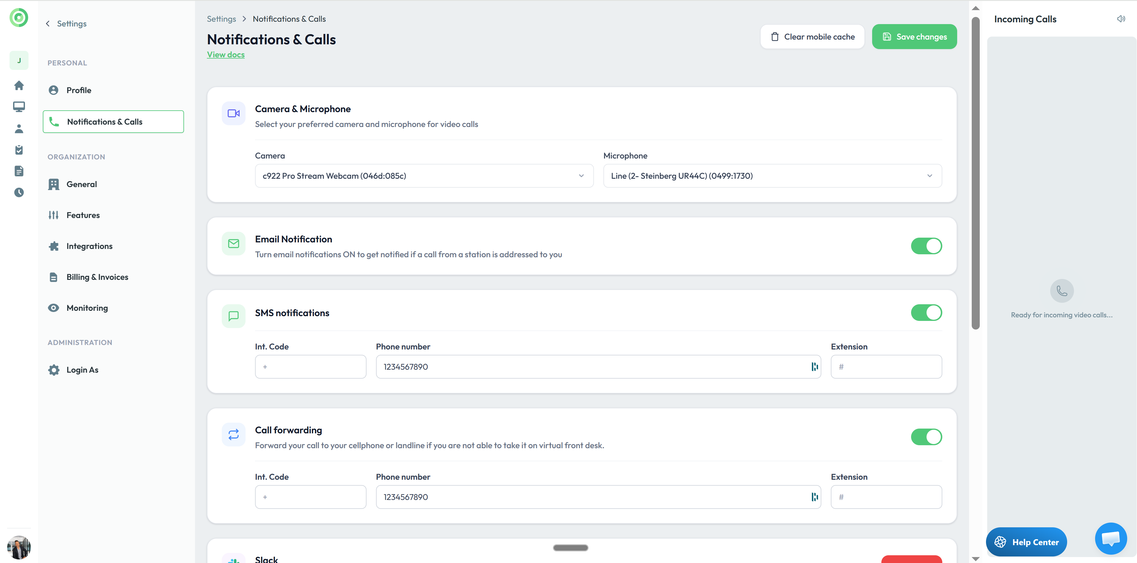
Task: Click the person icon in left rail
Action: pyautogui.click(x=19, y=128)
